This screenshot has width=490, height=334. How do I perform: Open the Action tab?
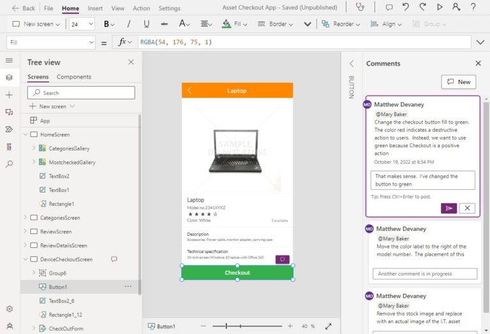(x=141, y=8)
